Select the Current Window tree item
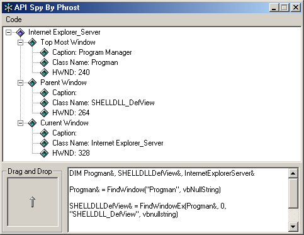Image resolution: width=304 pixels, height=235 pixels. (64, 123)
